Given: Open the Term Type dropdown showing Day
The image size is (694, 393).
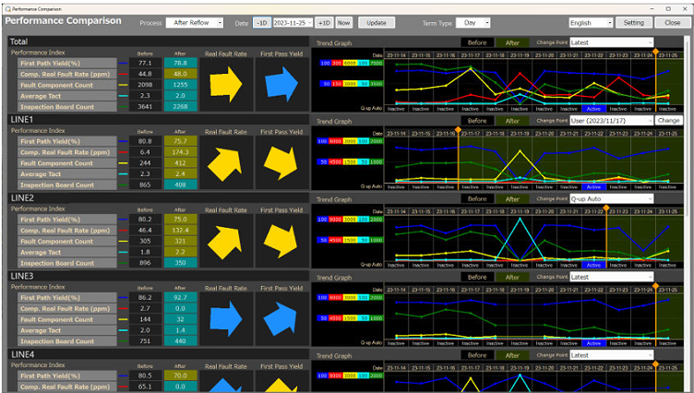Looking at the screenshot, I should click(473, 22).
